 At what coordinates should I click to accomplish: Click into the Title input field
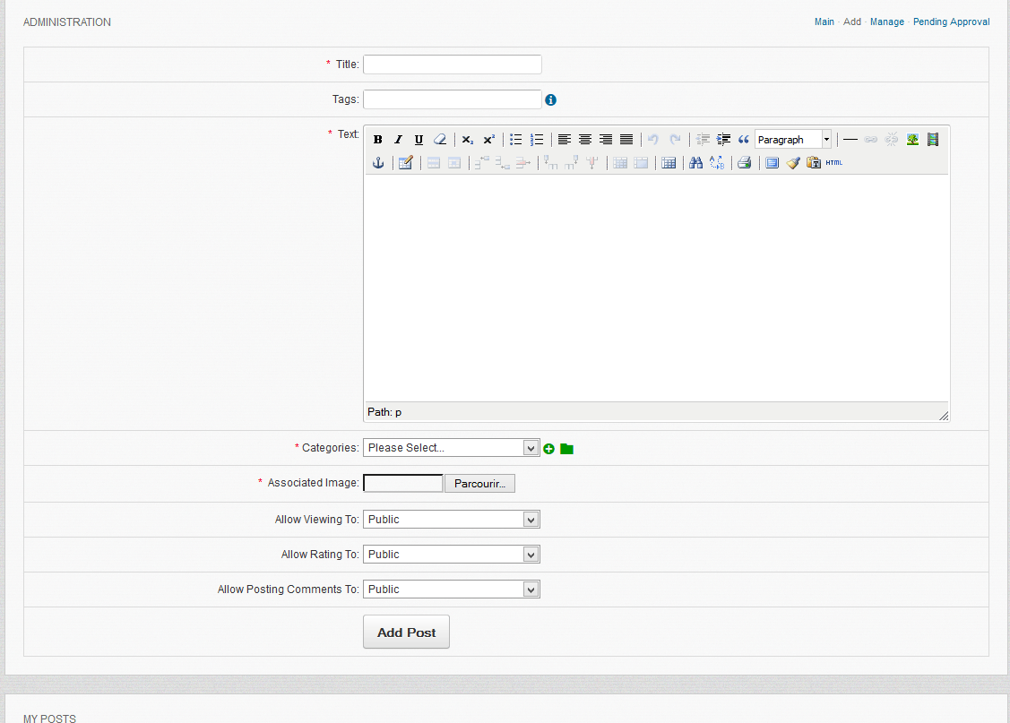[x=452, y=65]
